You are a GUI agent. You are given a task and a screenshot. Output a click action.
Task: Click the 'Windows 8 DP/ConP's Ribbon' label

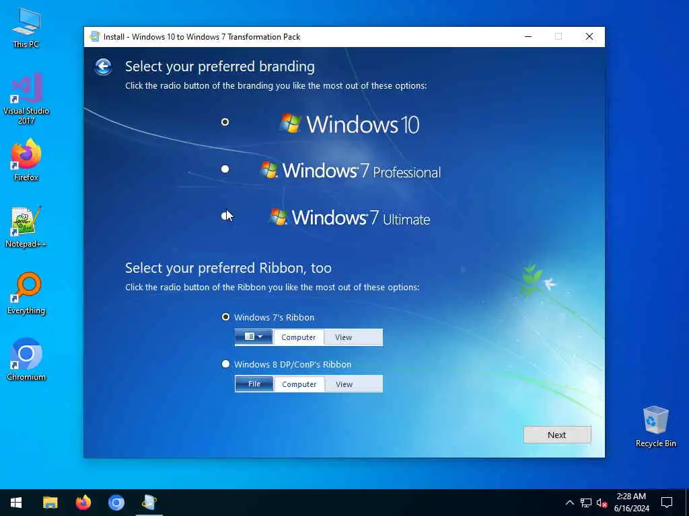(293, 364)
